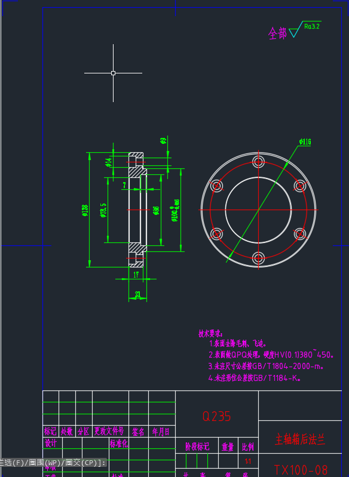The width and height of the screenshot is (349, 477).
Task: Click the 更改文件号 title block cell
Action: click(x=109, y=431)
